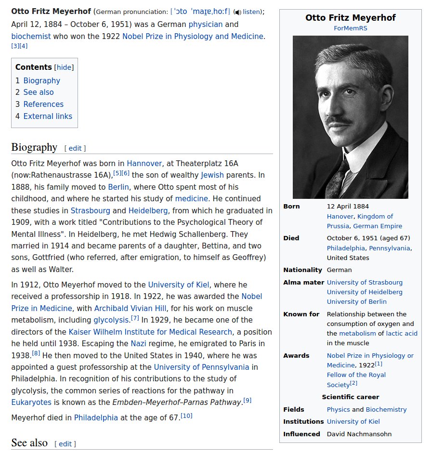
Task: Open Nobel Prize in Medicine link in Biography
Action: pos(136,302)
